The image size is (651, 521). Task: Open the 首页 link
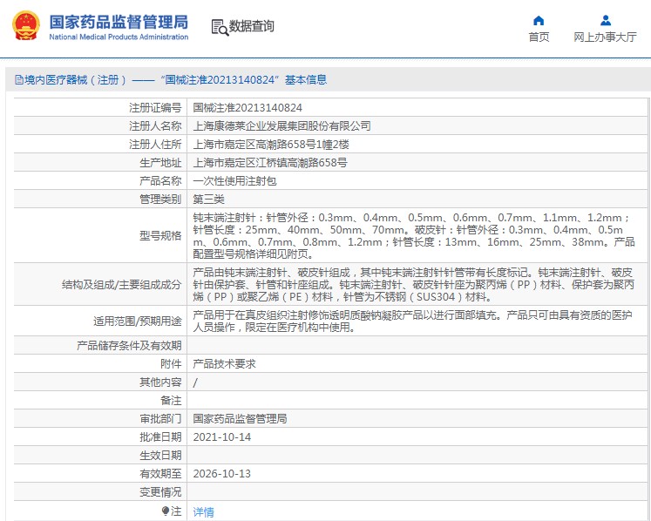tap(539, 37)
